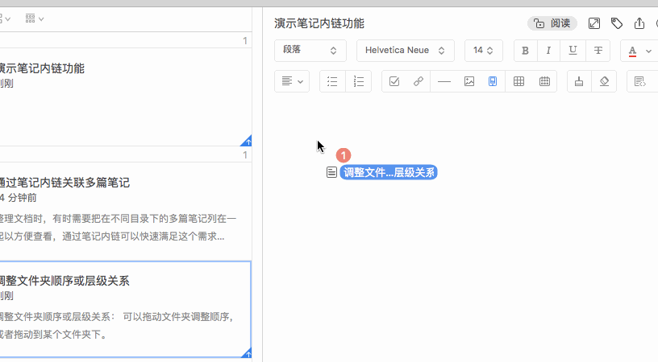
Task: Insert a horizontal divider line
Action: click(444, 81)
